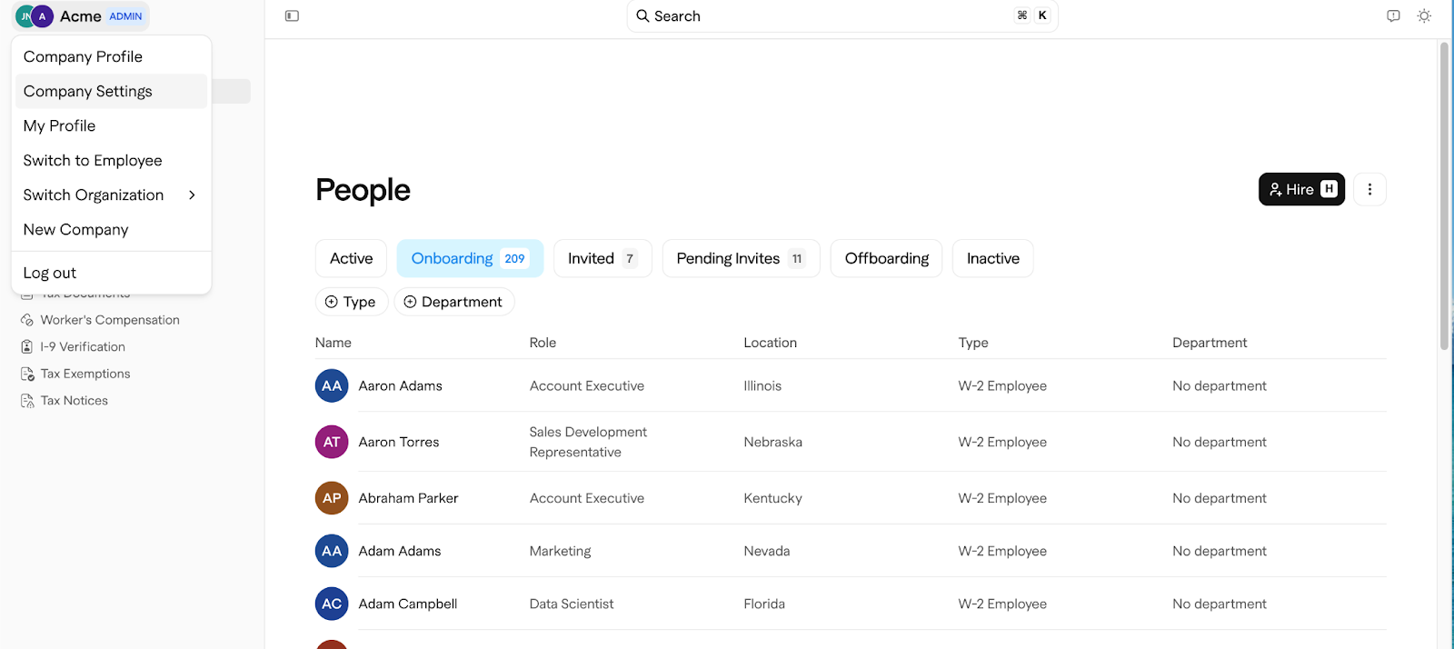Open the Type filter dropdown
The width and height of the screenshot is (1454, 649).
point(352,302)
